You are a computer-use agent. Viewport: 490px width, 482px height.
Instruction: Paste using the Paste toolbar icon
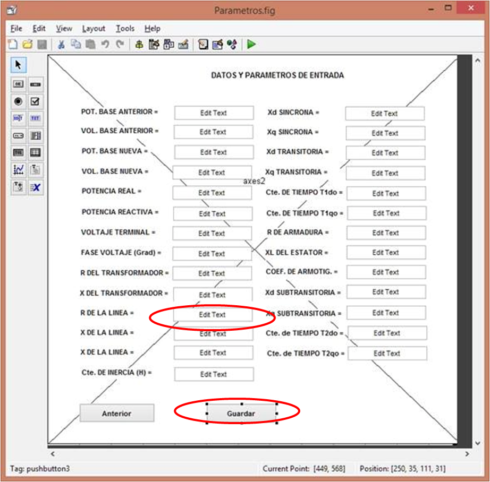tap(91, 45)
